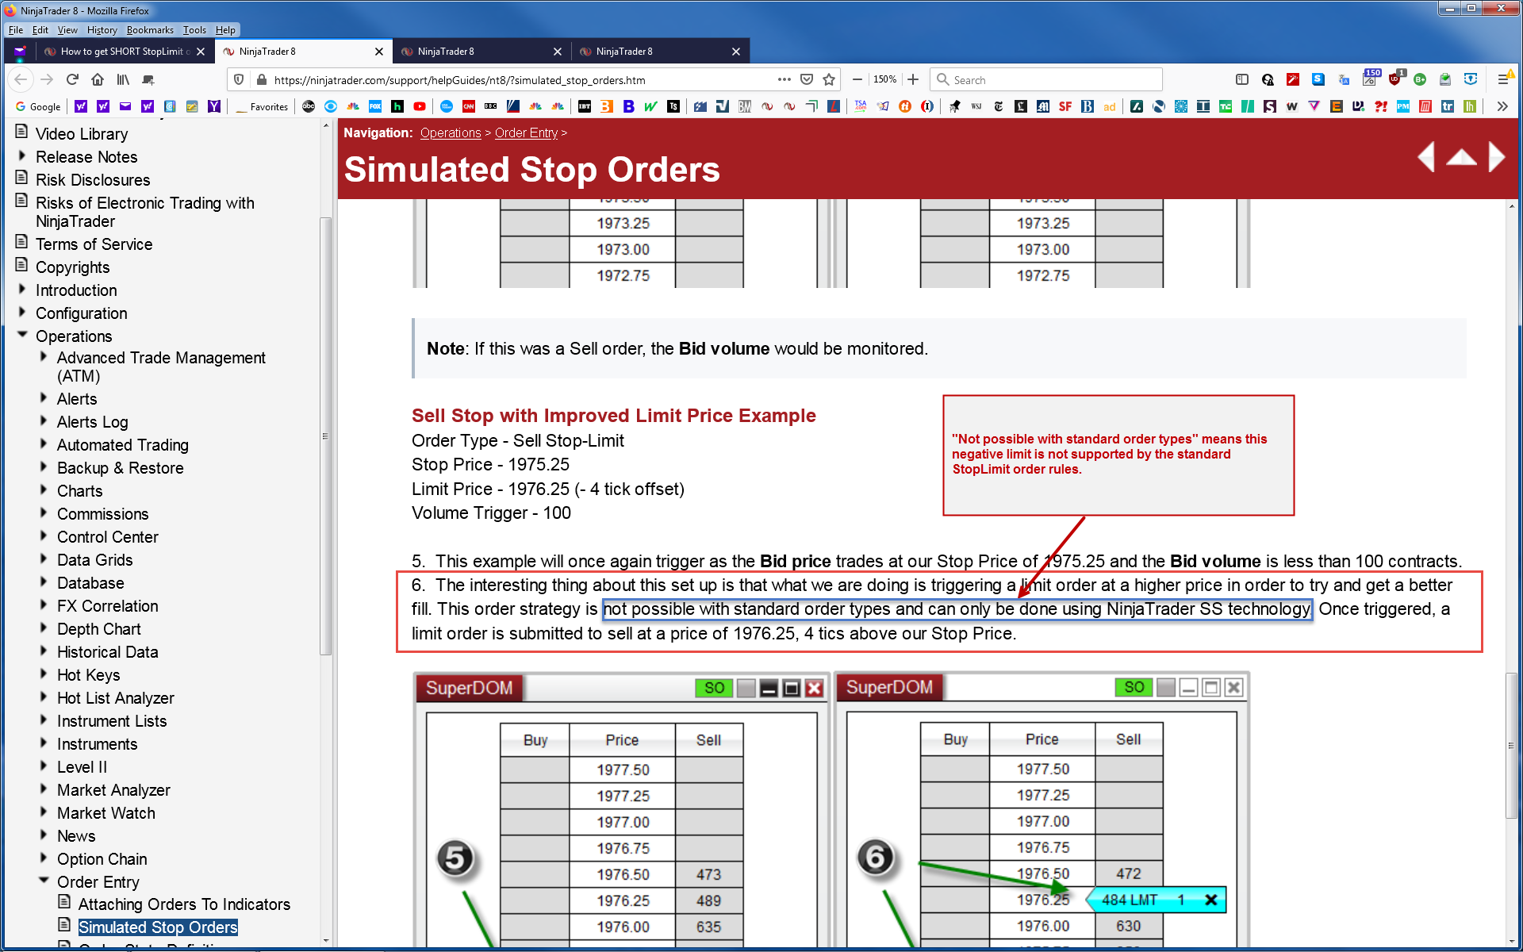This screenshot has height=952, width=1523.
Task: Click the zoom in plus icon
Action: pyautogui.click(x=913, y=79)
